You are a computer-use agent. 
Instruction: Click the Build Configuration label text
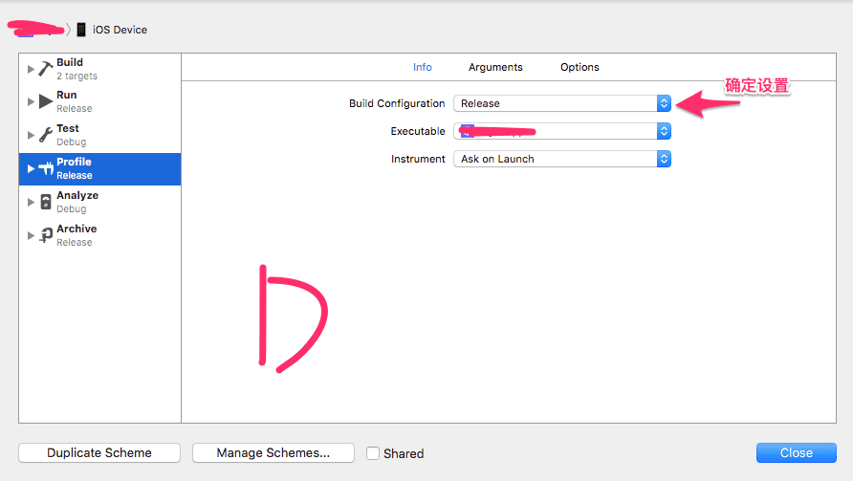[397, 103]
